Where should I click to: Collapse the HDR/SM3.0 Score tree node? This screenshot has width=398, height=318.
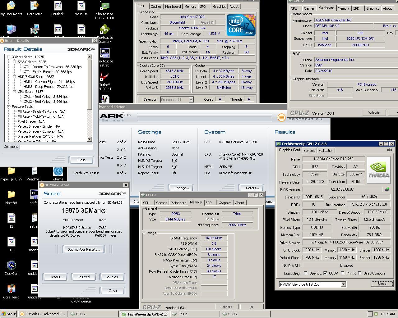[15, 77]
